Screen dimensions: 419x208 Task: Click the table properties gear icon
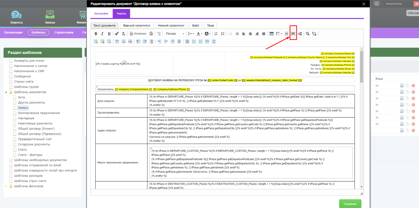point(109,42)
